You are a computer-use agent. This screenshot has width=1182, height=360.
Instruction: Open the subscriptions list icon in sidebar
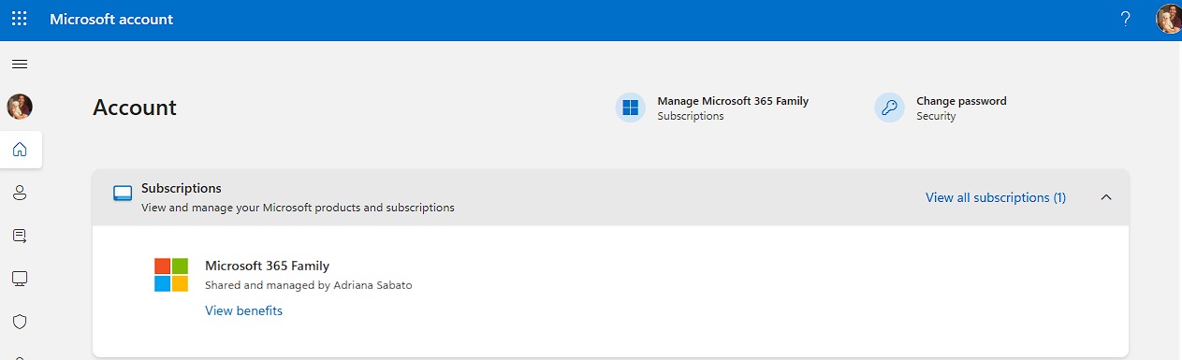(20, 236)
